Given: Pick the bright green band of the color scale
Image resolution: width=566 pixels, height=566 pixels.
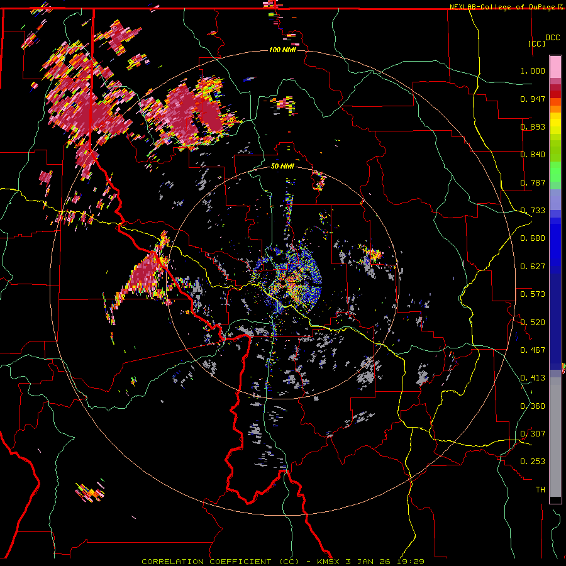Looking at the screenshot, I should [x=555, y=172].
